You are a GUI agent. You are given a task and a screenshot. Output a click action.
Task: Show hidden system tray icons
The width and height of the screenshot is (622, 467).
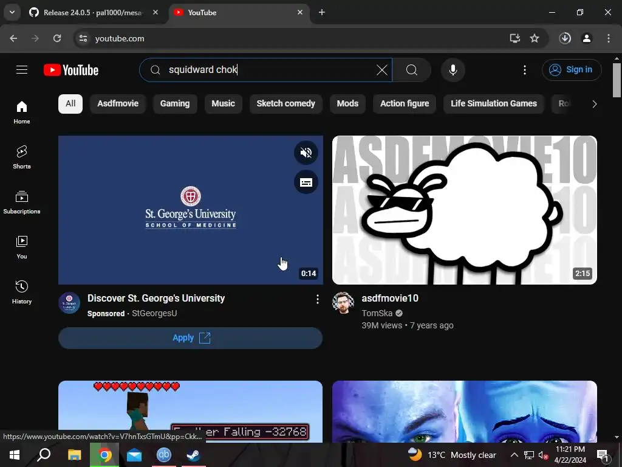coord(514,455)
